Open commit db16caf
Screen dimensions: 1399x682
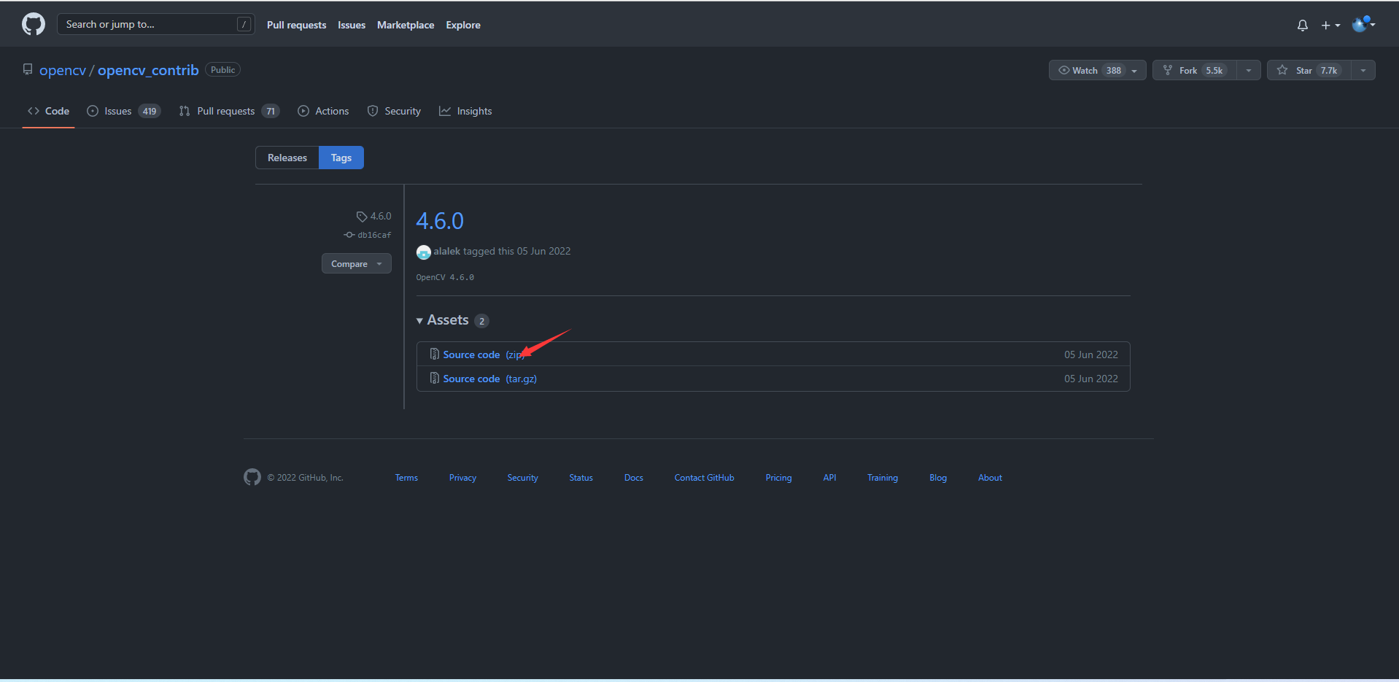pos(368,235)
